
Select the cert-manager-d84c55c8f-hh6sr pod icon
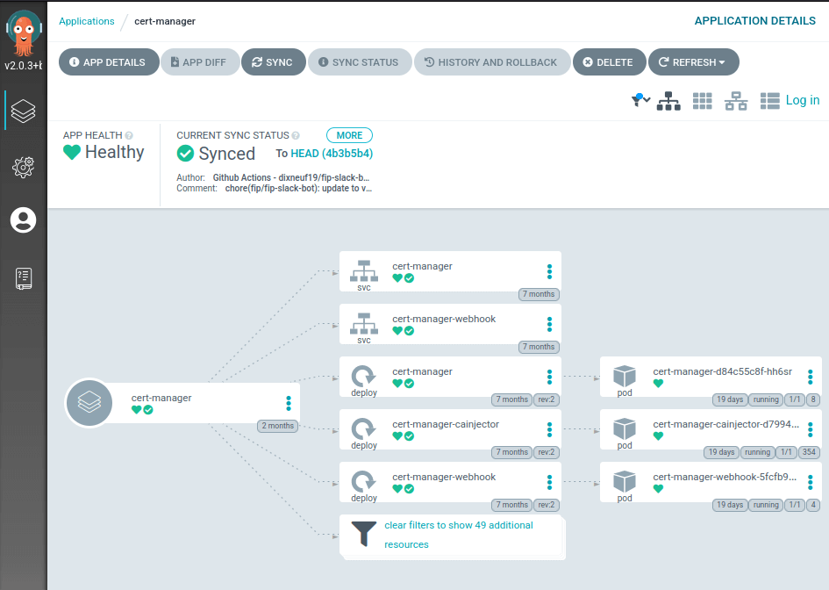[625, 377]
